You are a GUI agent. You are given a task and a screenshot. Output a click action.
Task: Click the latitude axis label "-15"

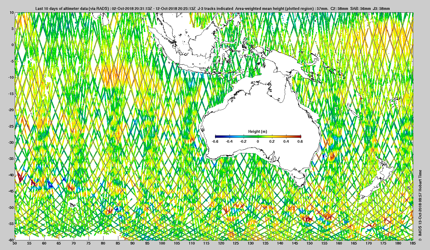click(11, 94)
